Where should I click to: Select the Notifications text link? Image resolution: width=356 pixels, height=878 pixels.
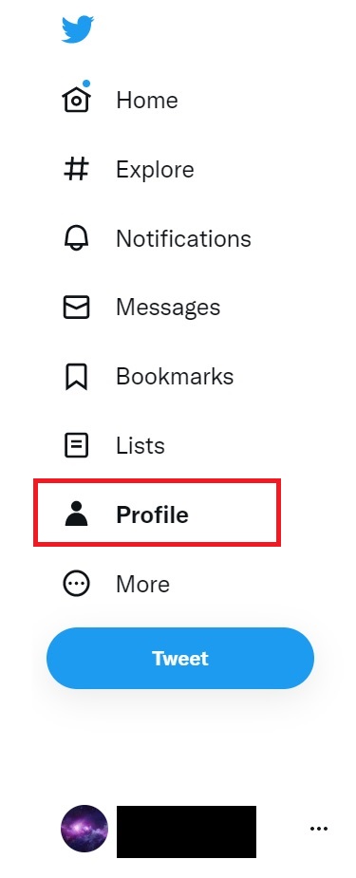(x=183, y=238)
